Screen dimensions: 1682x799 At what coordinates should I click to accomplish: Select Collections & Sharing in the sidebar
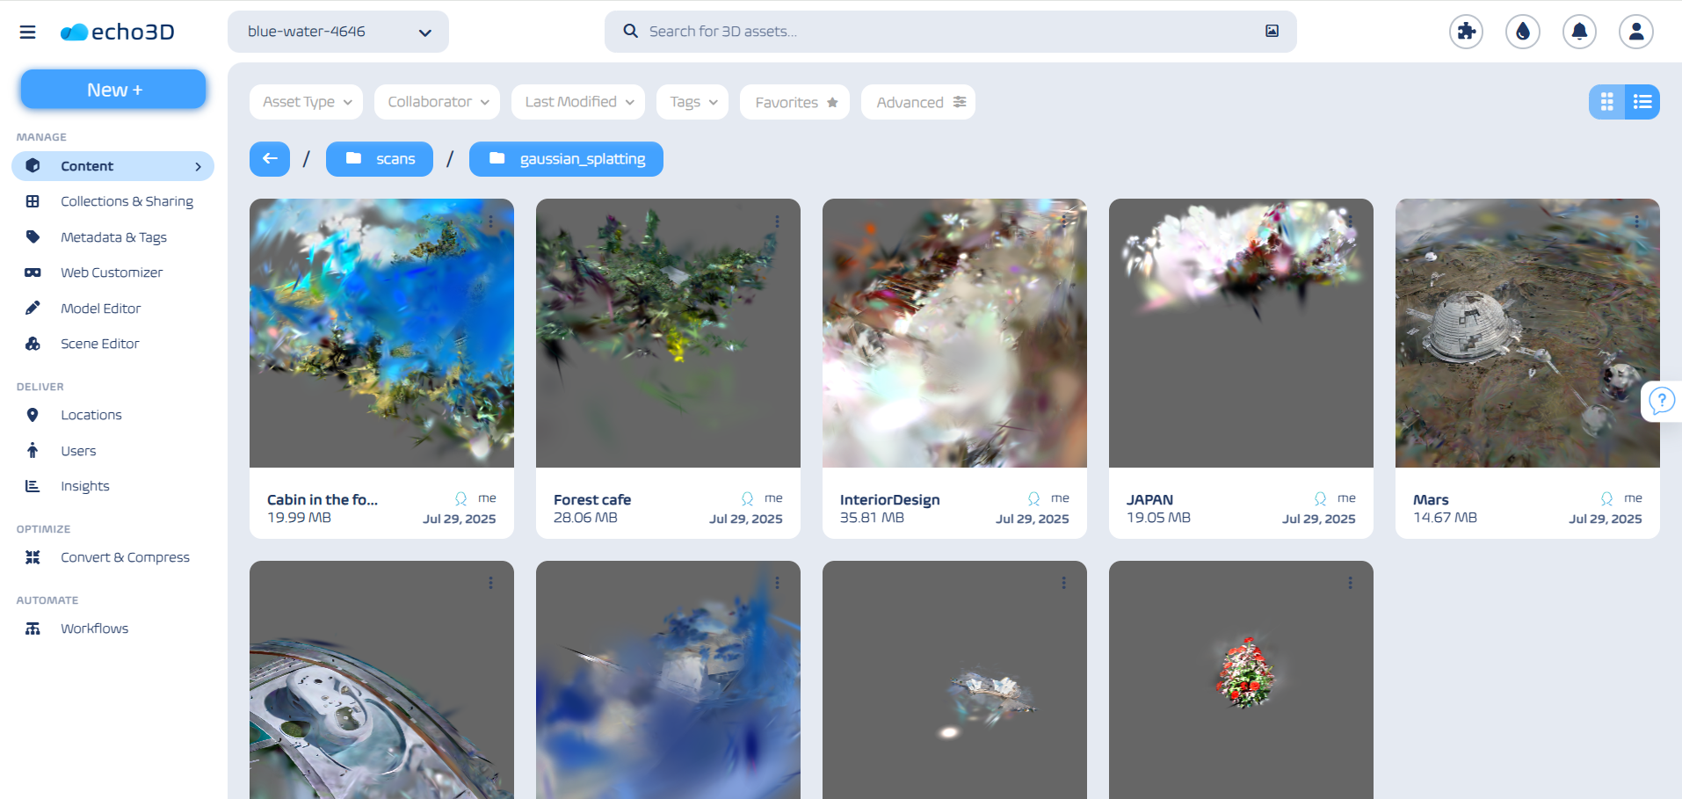click(127, 201)
